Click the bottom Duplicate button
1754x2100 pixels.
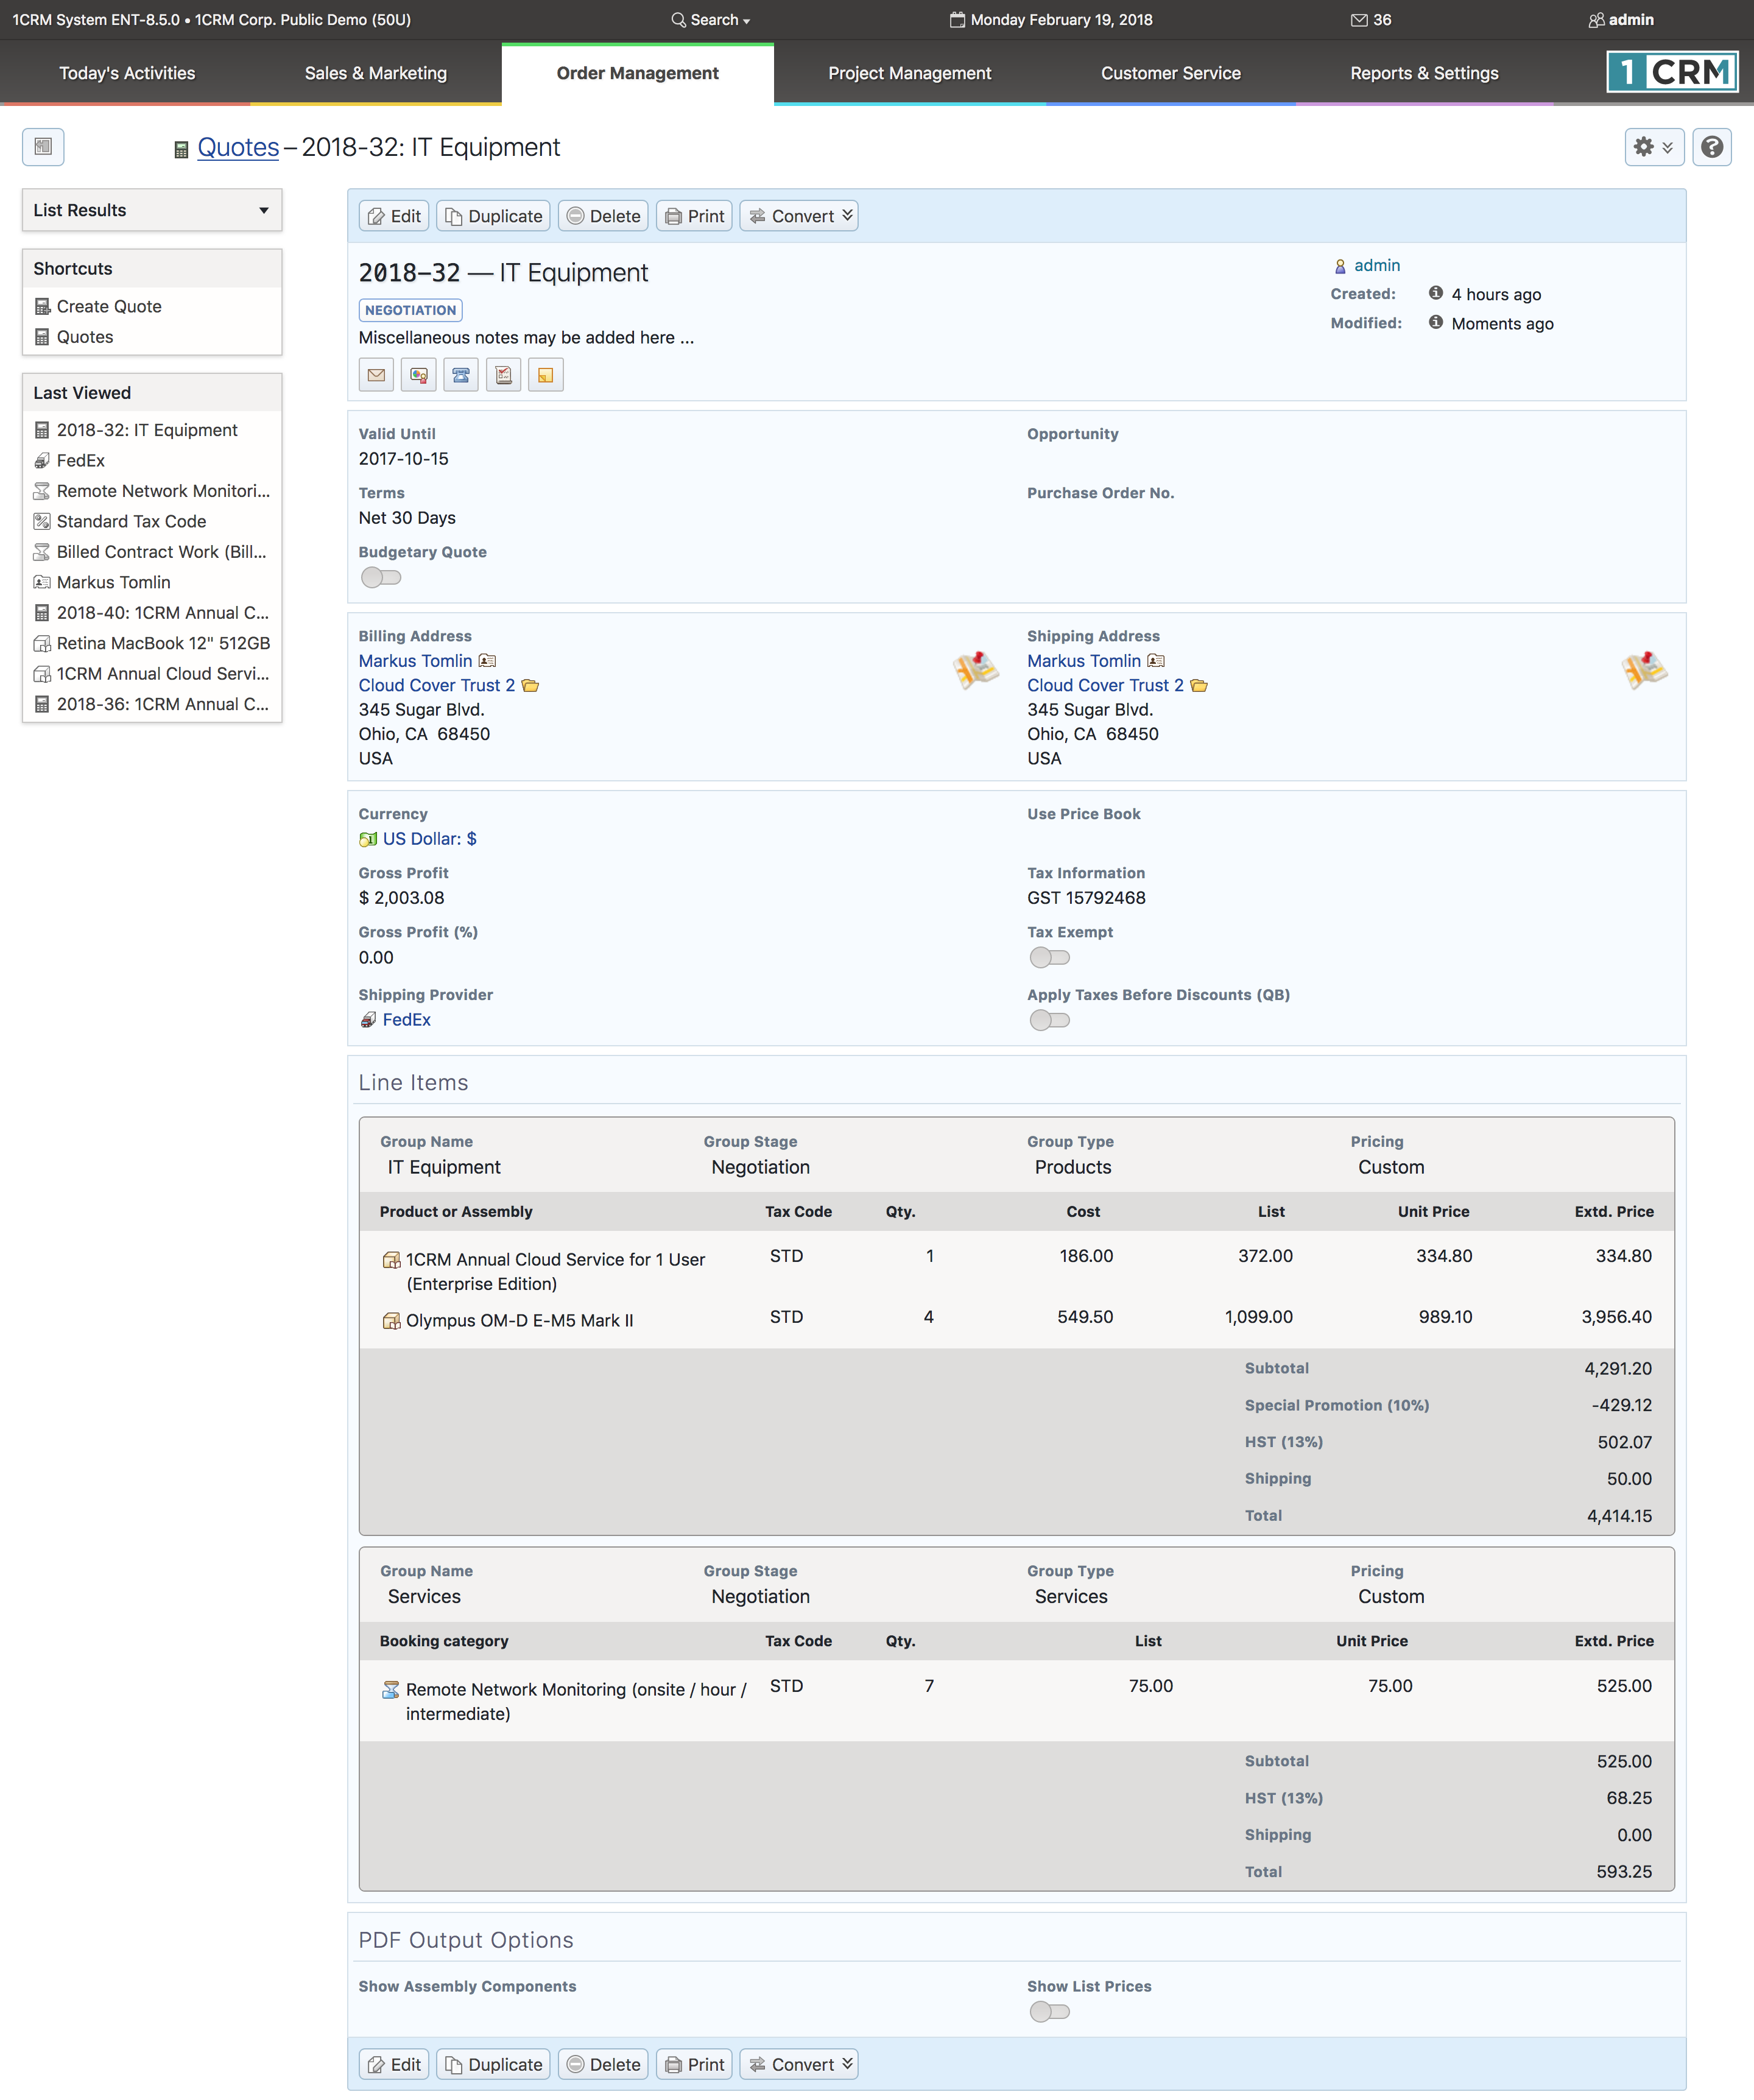point(494,2065)
